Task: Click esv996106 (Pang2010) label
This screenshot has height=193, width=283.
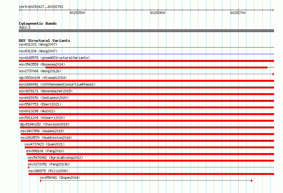Action: 45,151
